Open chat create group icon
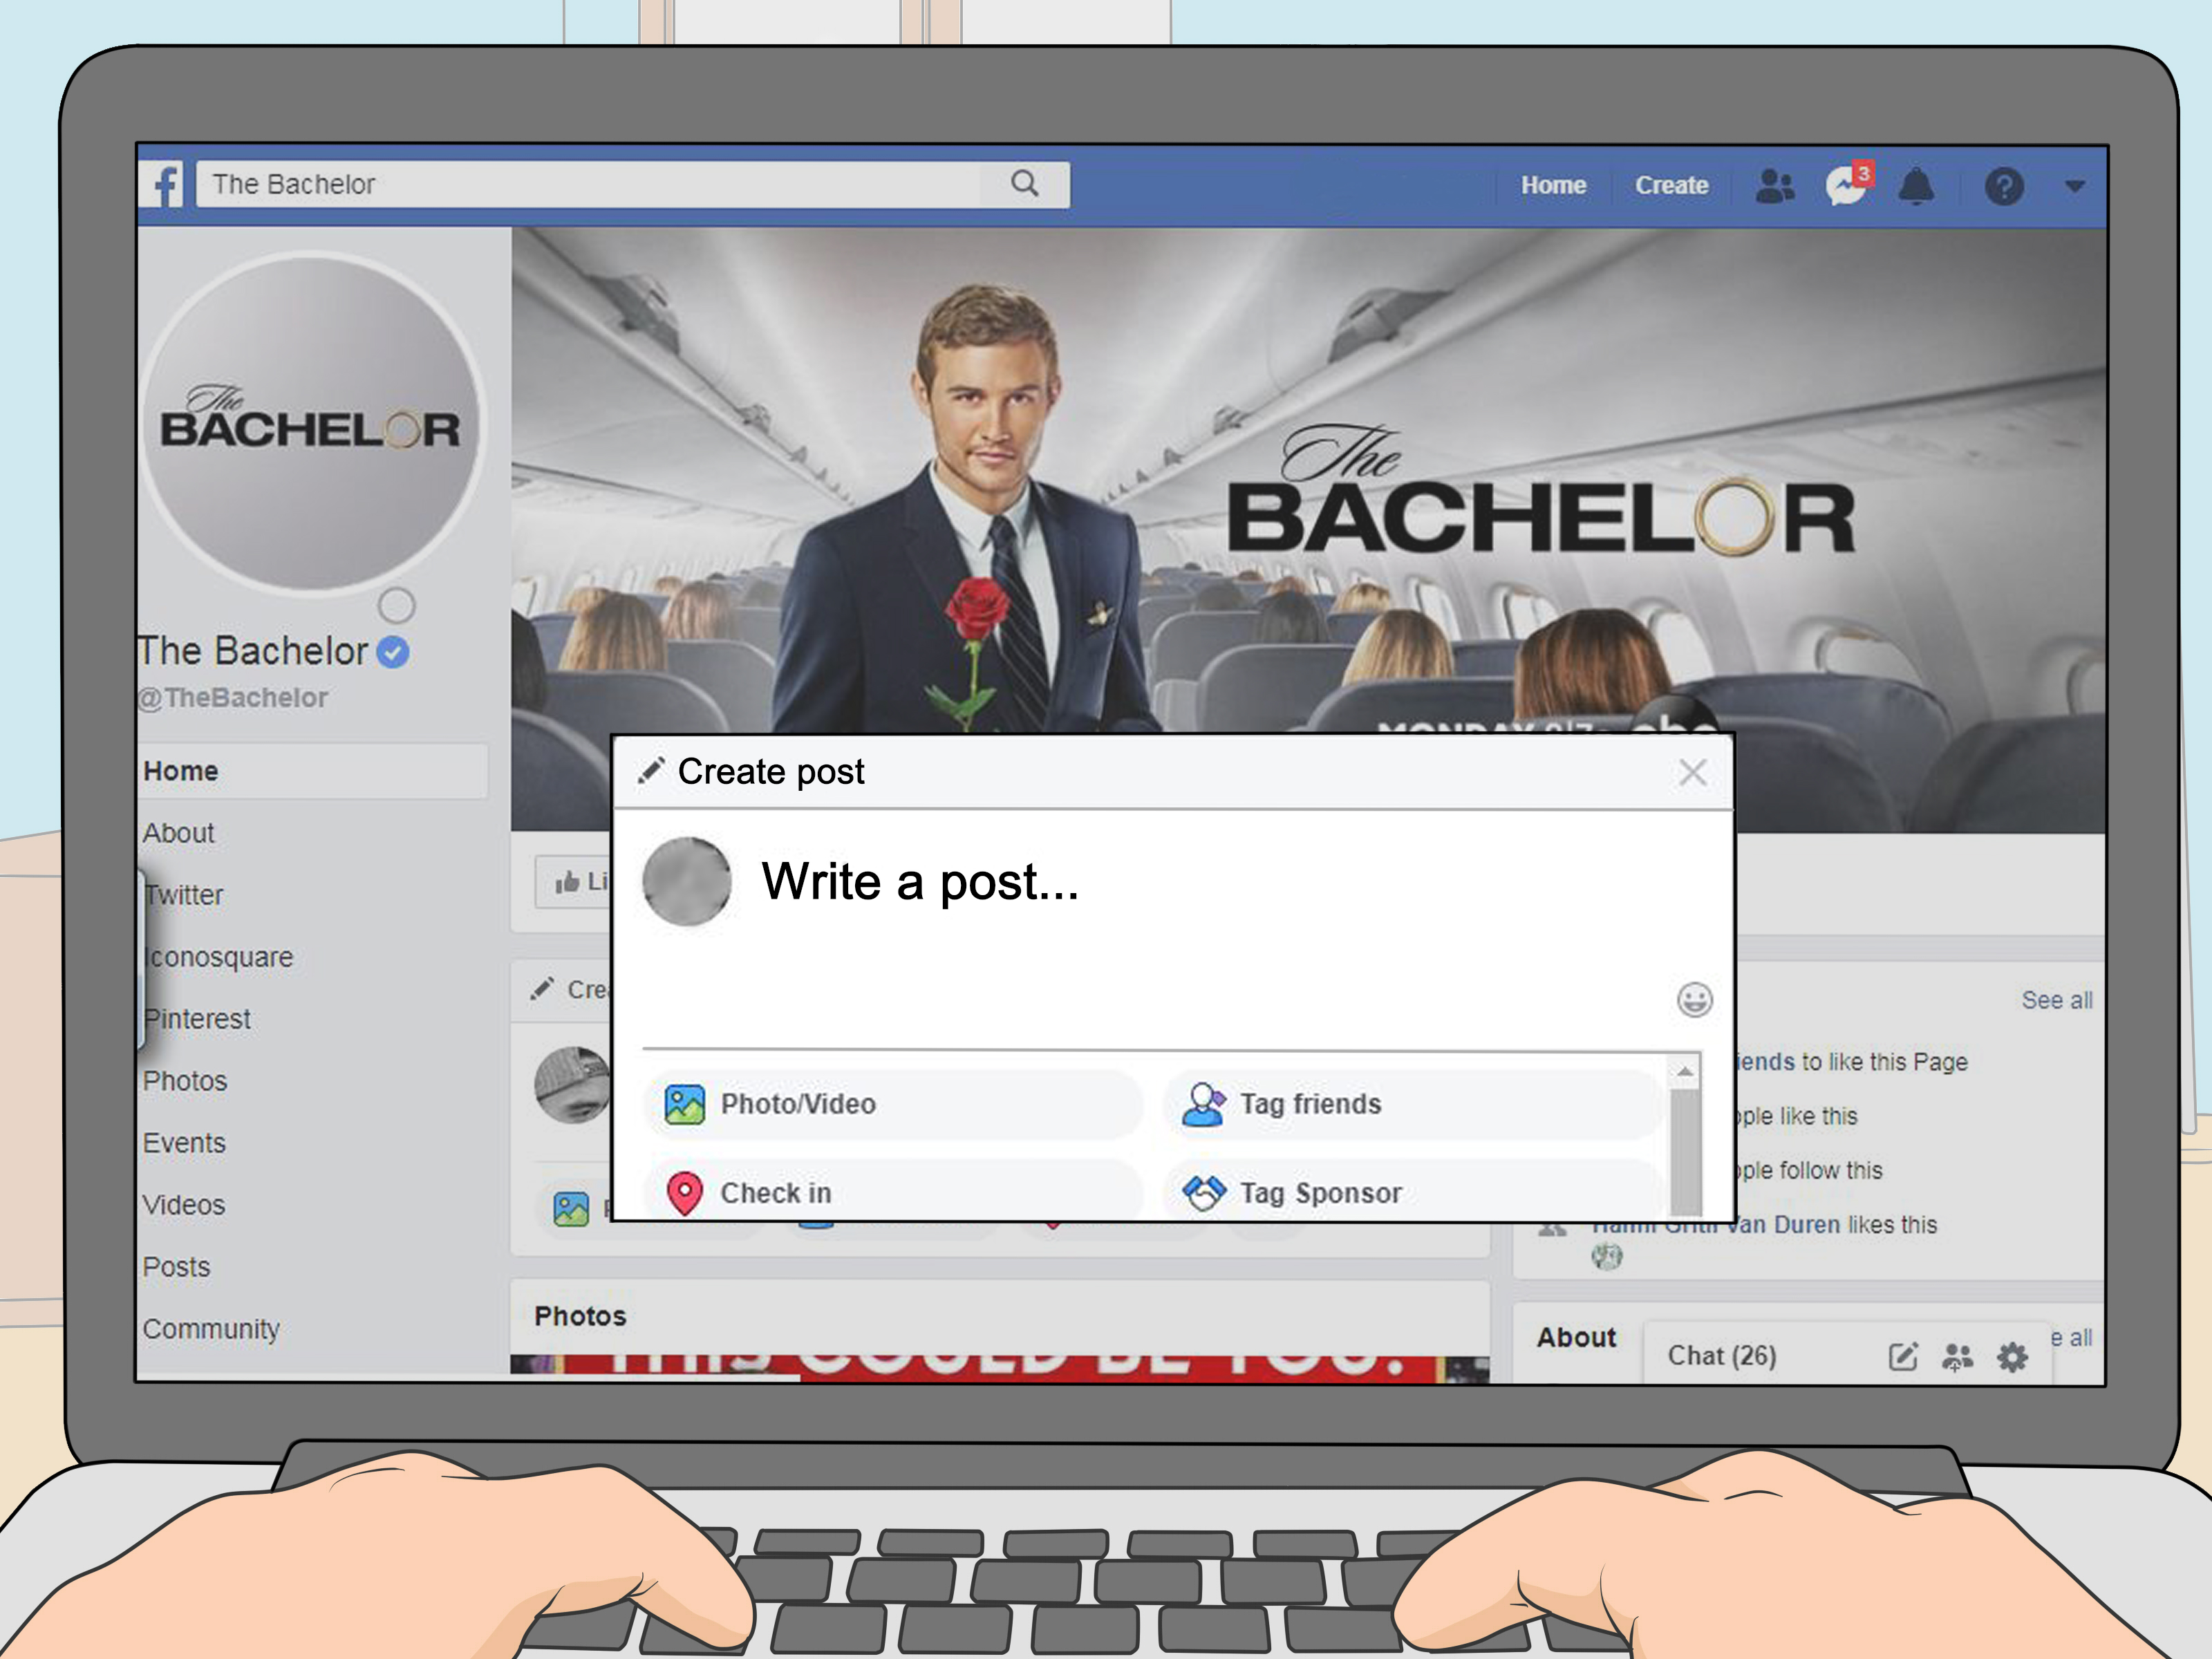The width and height of the screenshot is (2212, 1659). click(1957, 1356)
